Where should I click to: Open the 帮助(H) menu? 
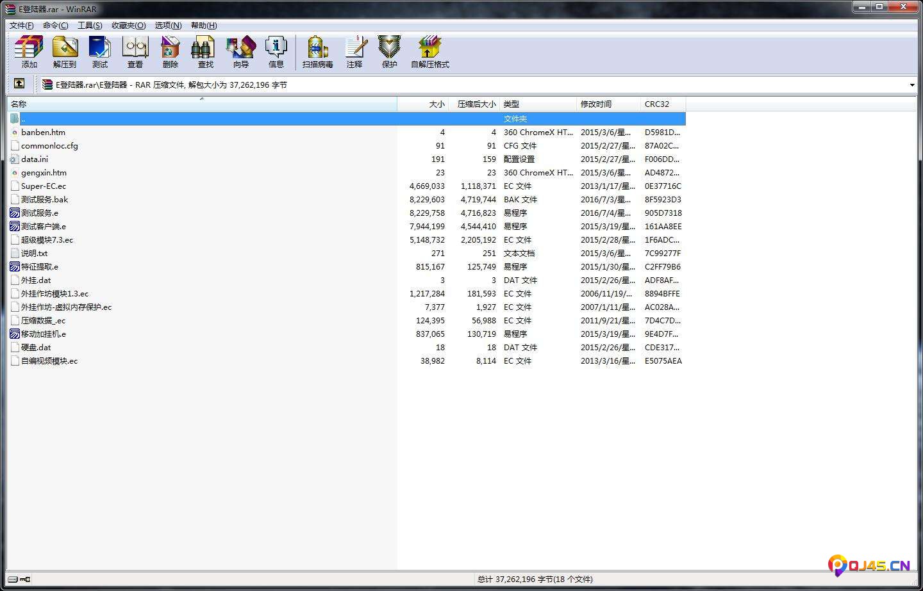point(204,26)
